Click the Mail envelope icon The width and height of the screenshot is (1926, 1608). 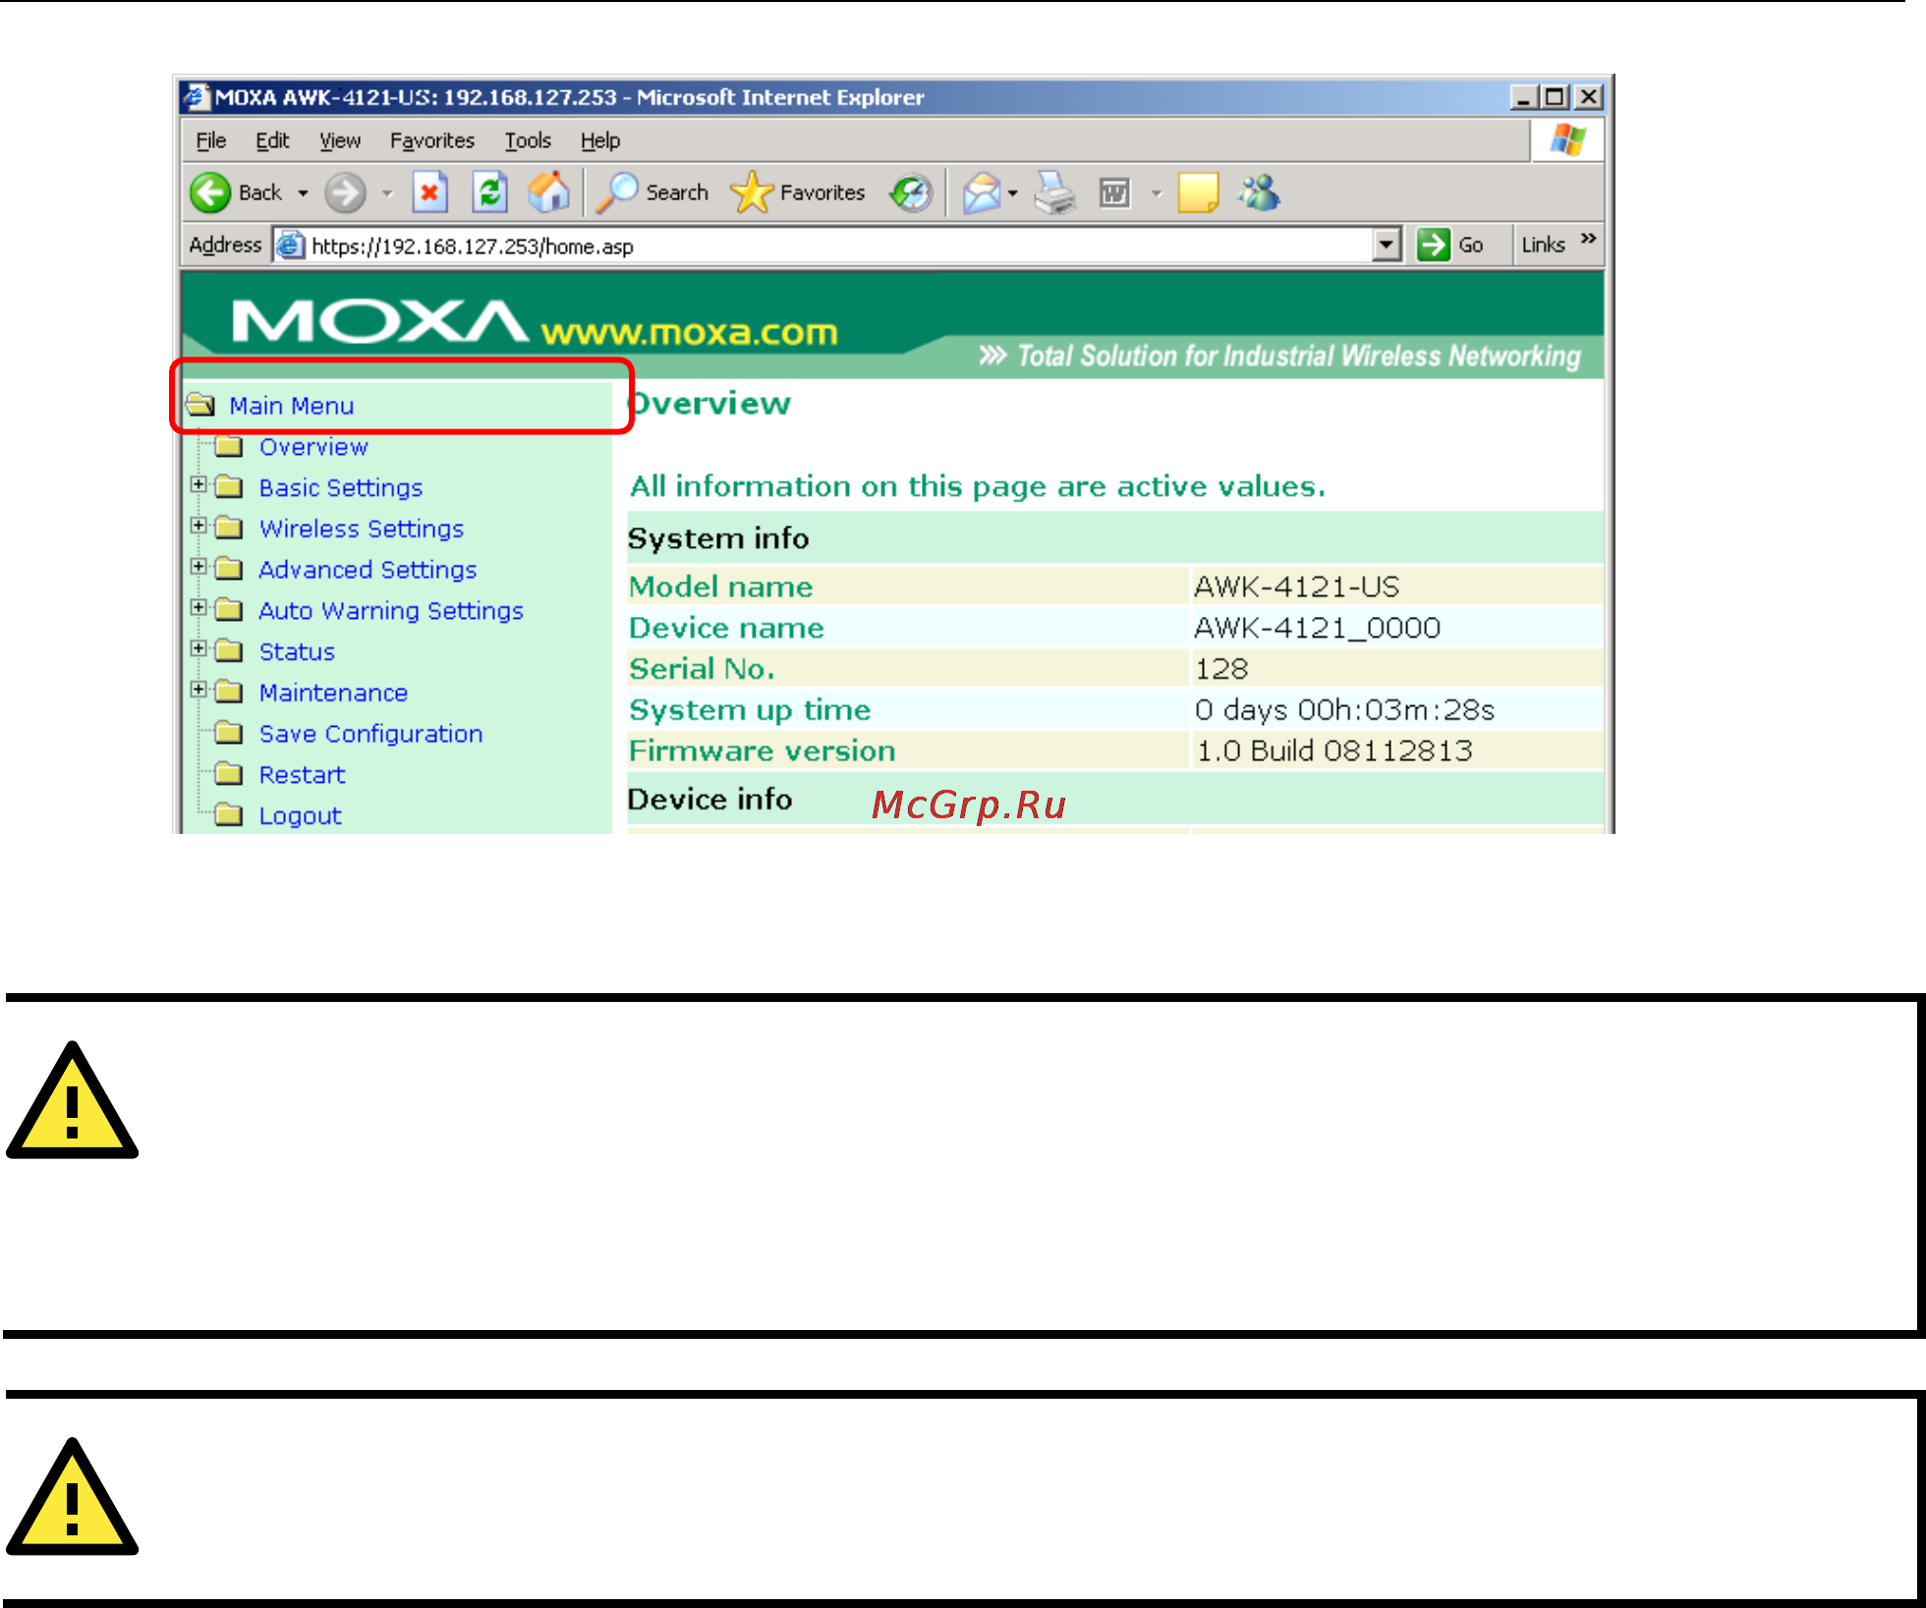(x=982, y=194)
